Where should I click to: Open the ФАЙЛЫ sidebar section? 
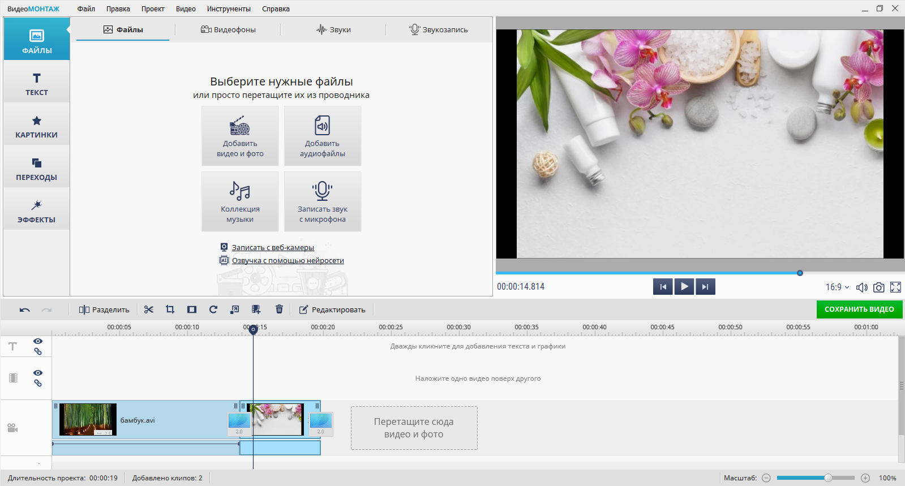point(37,39)
